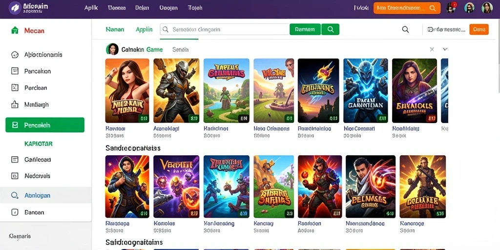Click the purple circular app logo

point(15,8)
